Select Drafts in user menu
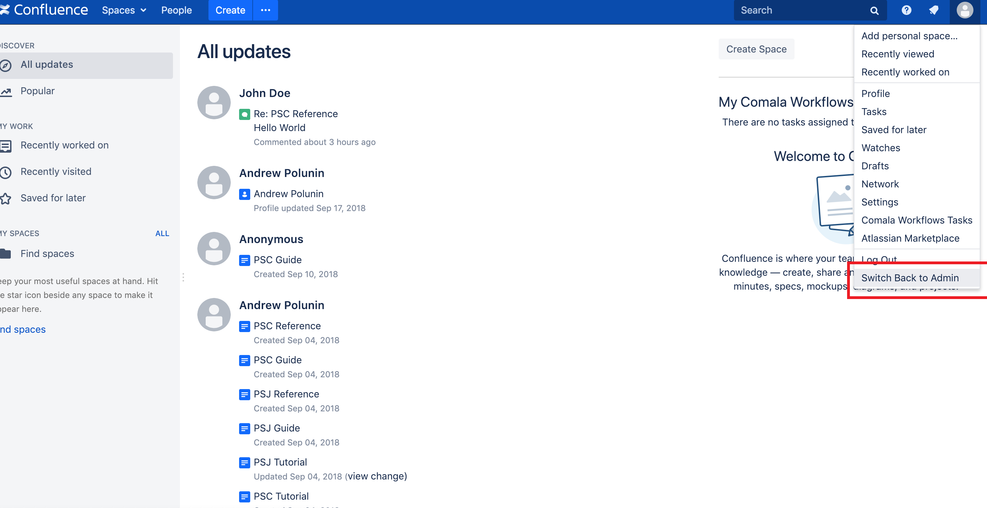Image resolution: width=987 pixels, height=508 pixels. pyautogui.click(x=875, y=166)
